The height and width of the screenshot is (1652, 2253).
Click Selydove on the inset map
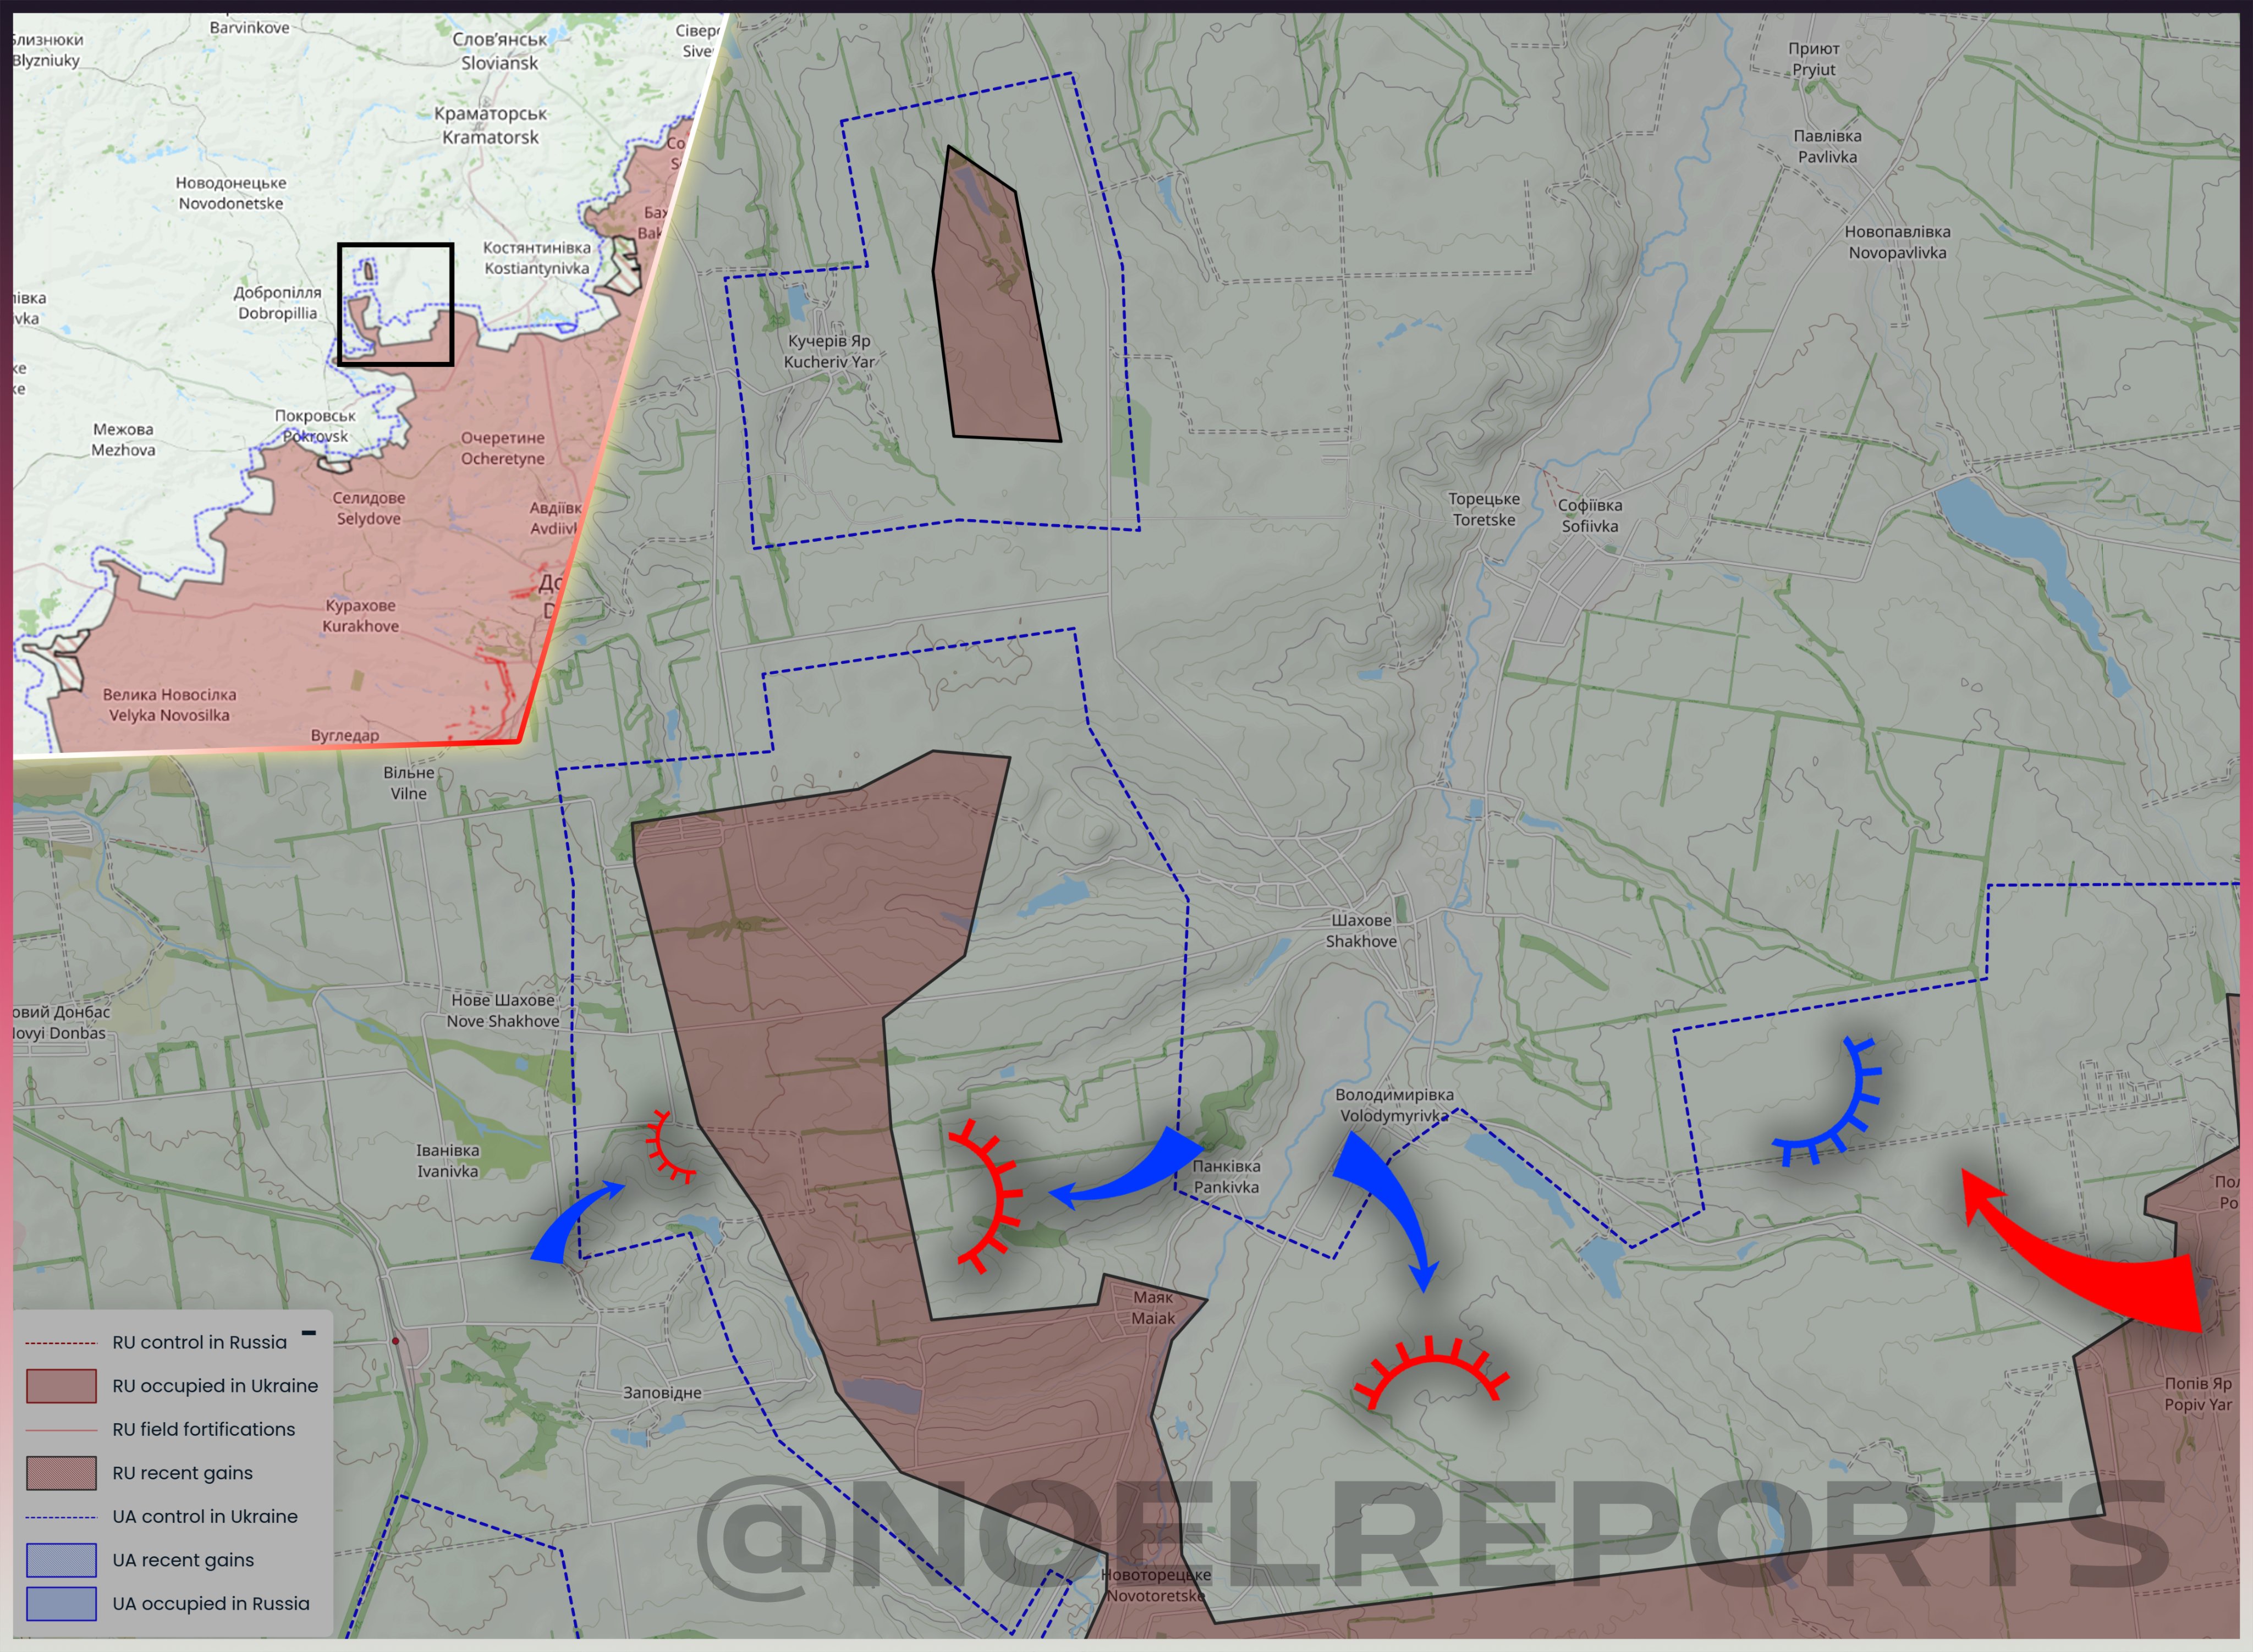[369, 508]
